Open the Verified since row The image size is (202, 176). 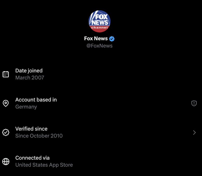click(x=101, y=132)
